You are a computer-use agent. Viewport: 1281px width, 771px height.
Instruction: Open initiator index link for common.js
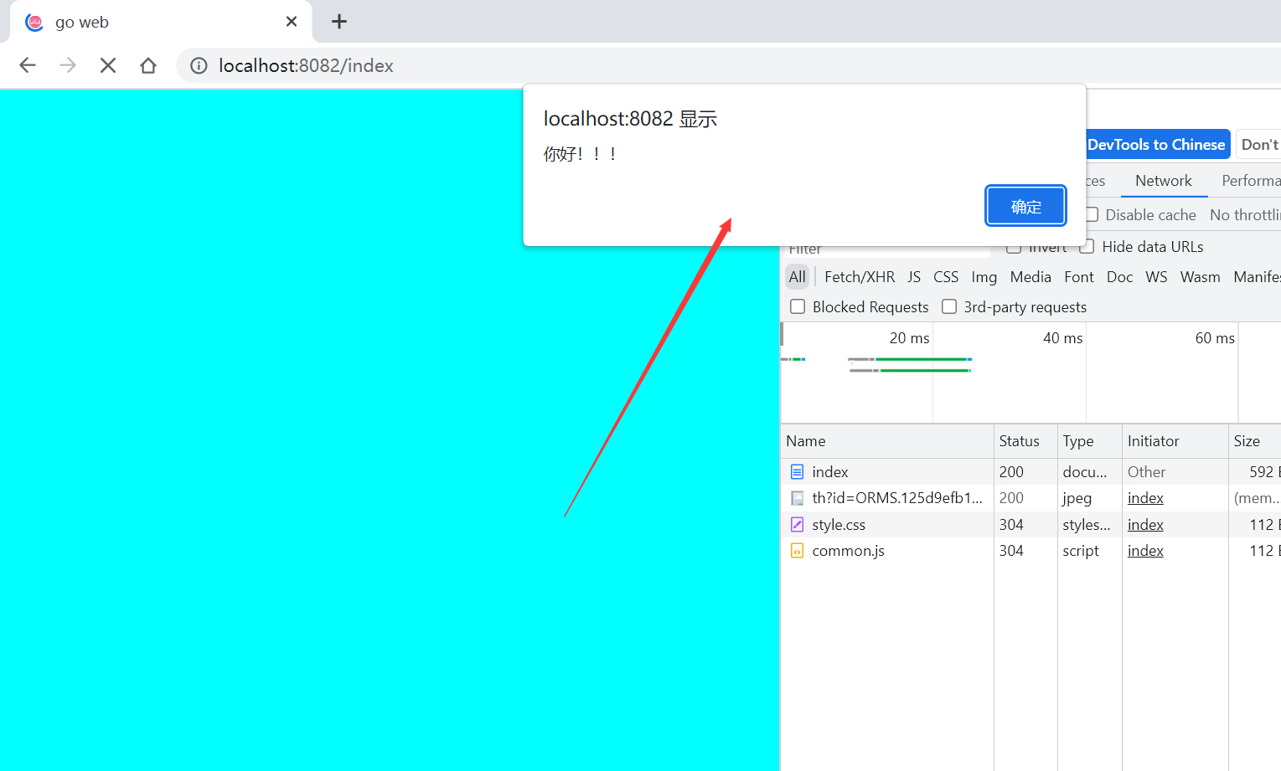click(1145, 551)
